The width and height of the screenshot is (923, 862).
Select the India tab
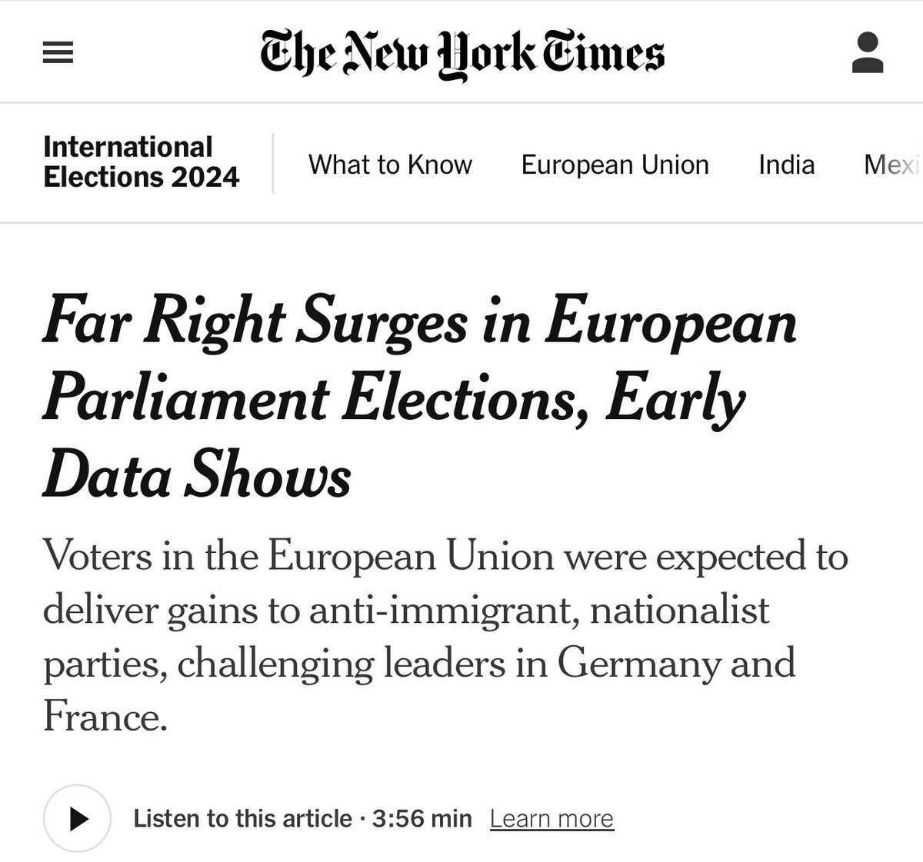click(x=786, y=165)
